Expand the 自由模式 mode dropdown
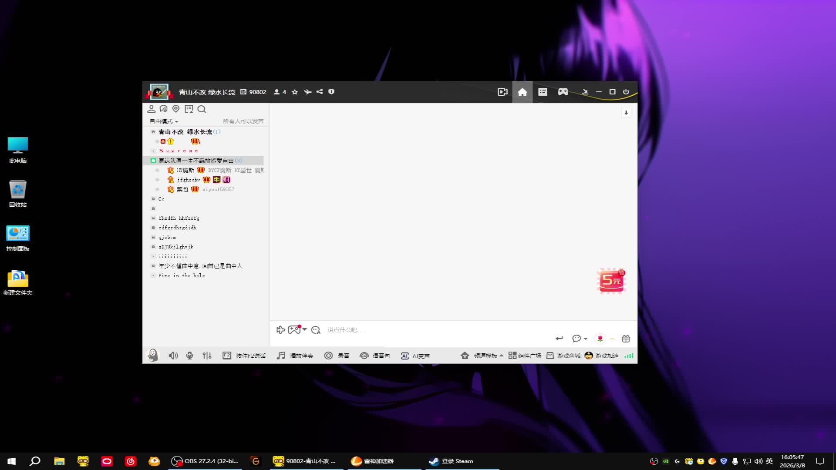The image size is (836, 470). click(164, 121)
